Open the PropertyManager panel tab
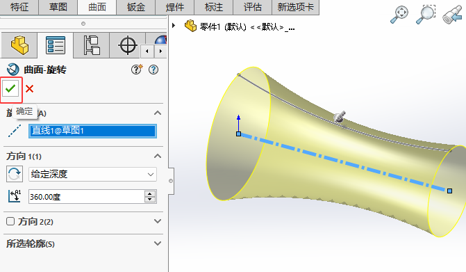Image resolution: width=466 pixels, height=272 pixels. coord(56,45)
